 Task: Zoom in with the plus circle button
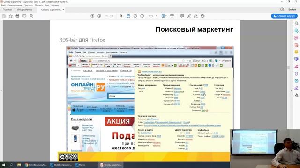point(142,16)
